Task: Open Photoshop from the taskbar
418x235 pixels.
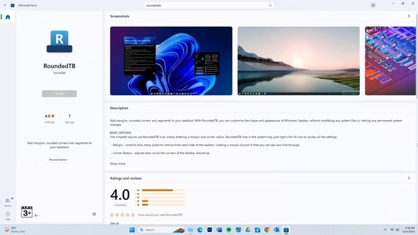Action: click(x=210, y=230)
